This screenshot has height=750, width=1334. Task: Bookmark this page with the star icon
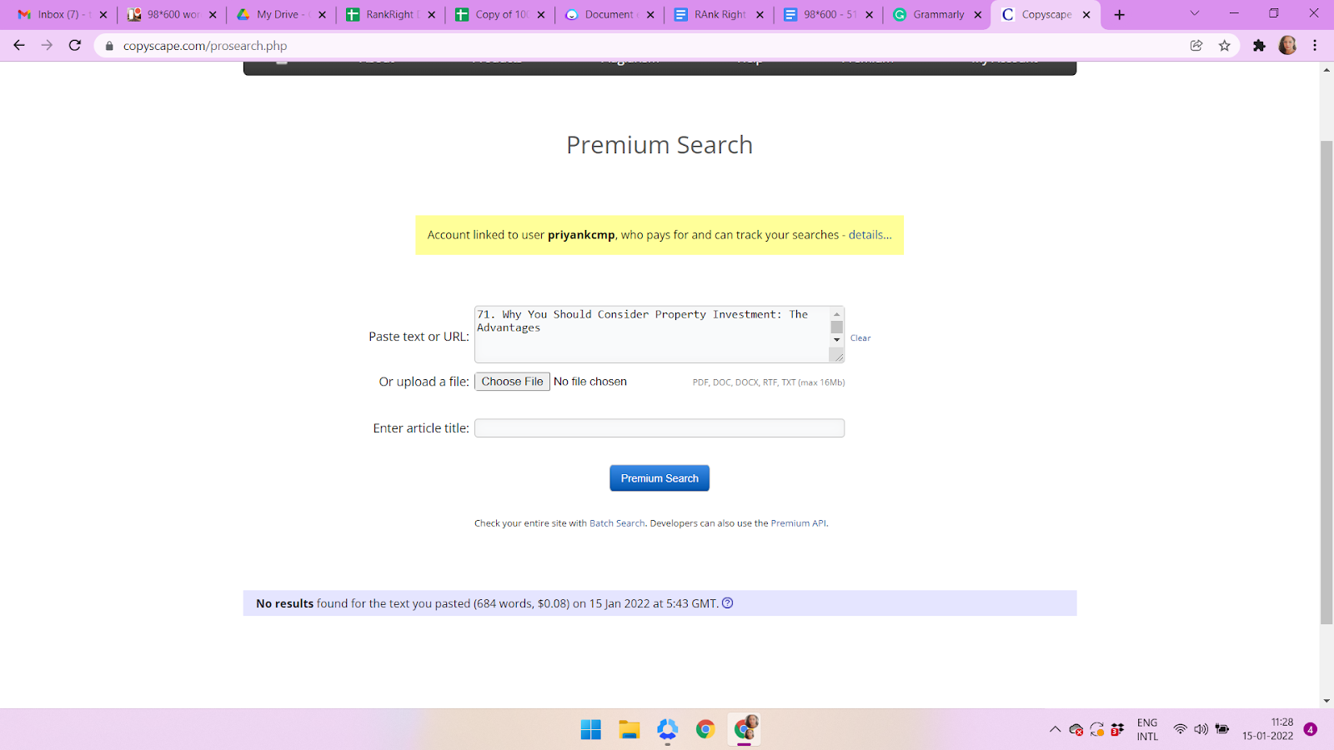point(1224,46)
